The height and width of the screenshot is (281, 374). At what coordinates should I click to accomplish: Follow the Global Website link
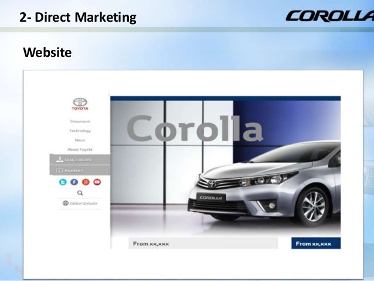pos(83,203)
